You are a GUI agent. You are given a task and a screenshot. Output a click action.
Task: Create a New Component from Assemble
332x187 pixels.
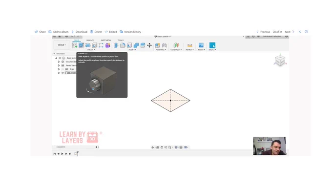tap(157, 45)
